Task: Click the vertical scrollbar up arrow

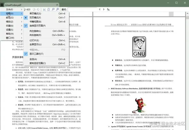Action: 188,14
